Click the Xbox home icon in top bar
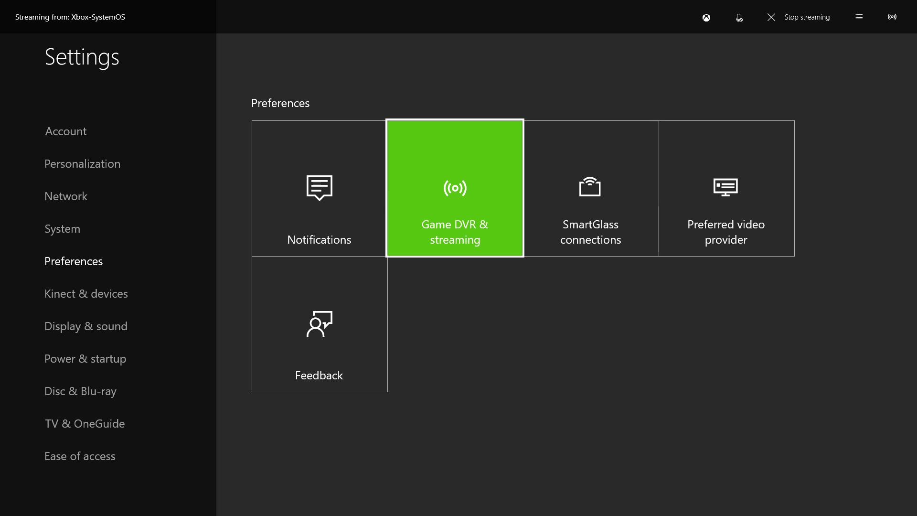Viewport: 917px width, 516px height. pos(706,18)
